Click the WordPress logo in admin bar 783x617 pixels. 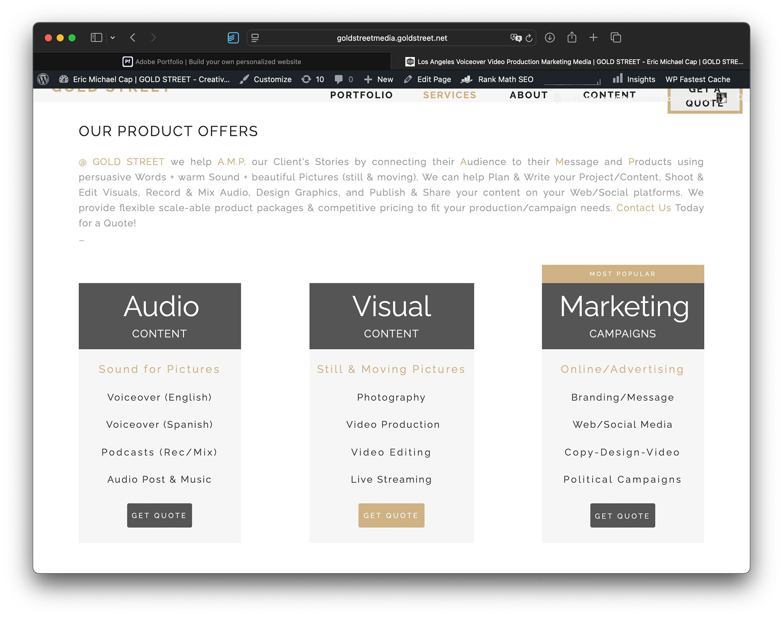43,79
